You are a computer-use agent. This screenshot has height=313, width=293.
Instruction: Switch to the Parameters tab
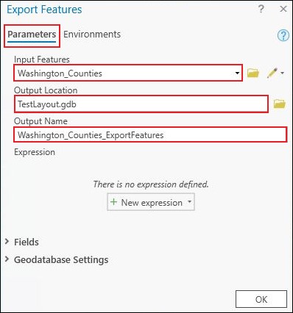32,35
